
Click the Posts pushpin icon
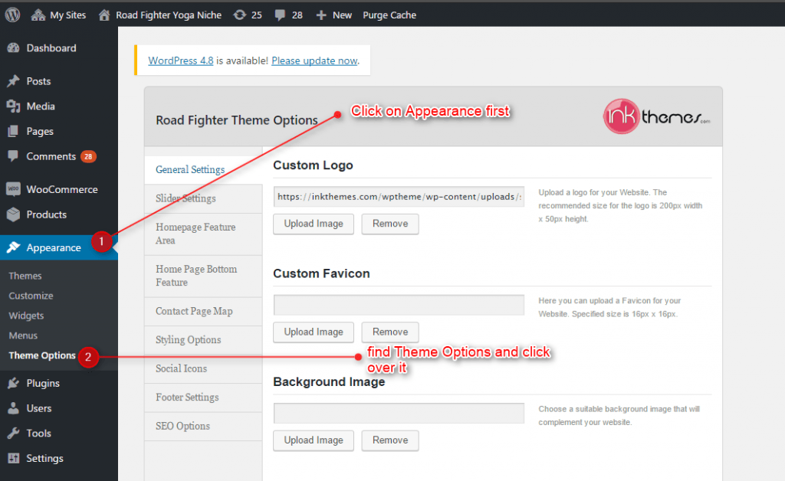tap(14, 81)
